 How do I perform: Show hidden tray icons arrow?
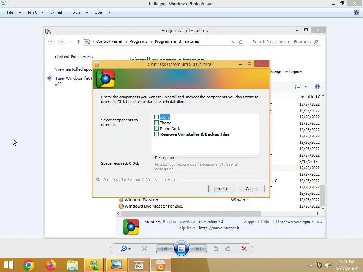(x=311, y=265)
